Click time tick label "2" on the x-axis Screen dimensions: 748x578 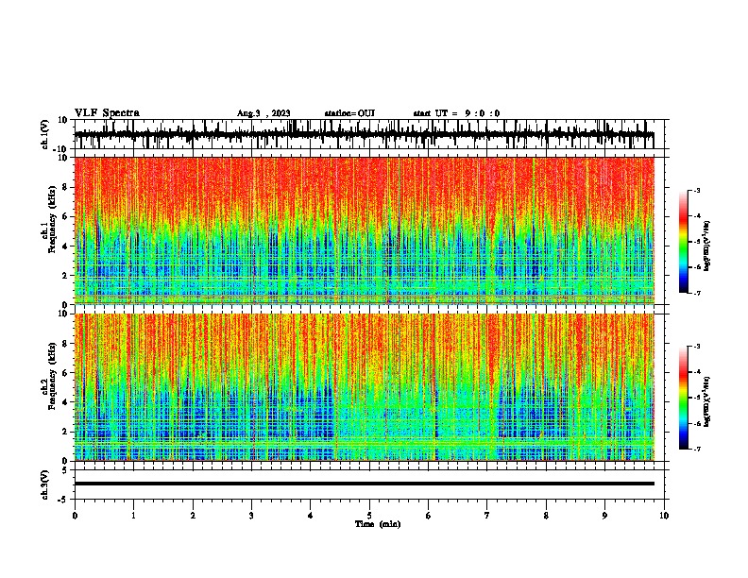coord(193,516)
